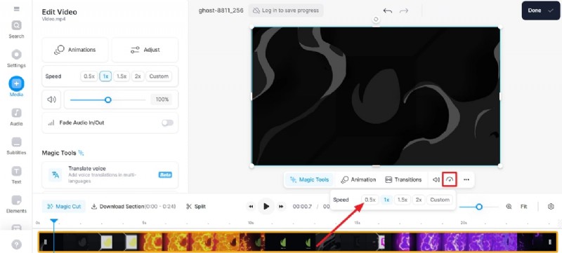Open the Audio sidebar panel
The width and height of the screenshot is (562, 253).
pos(16,117)
